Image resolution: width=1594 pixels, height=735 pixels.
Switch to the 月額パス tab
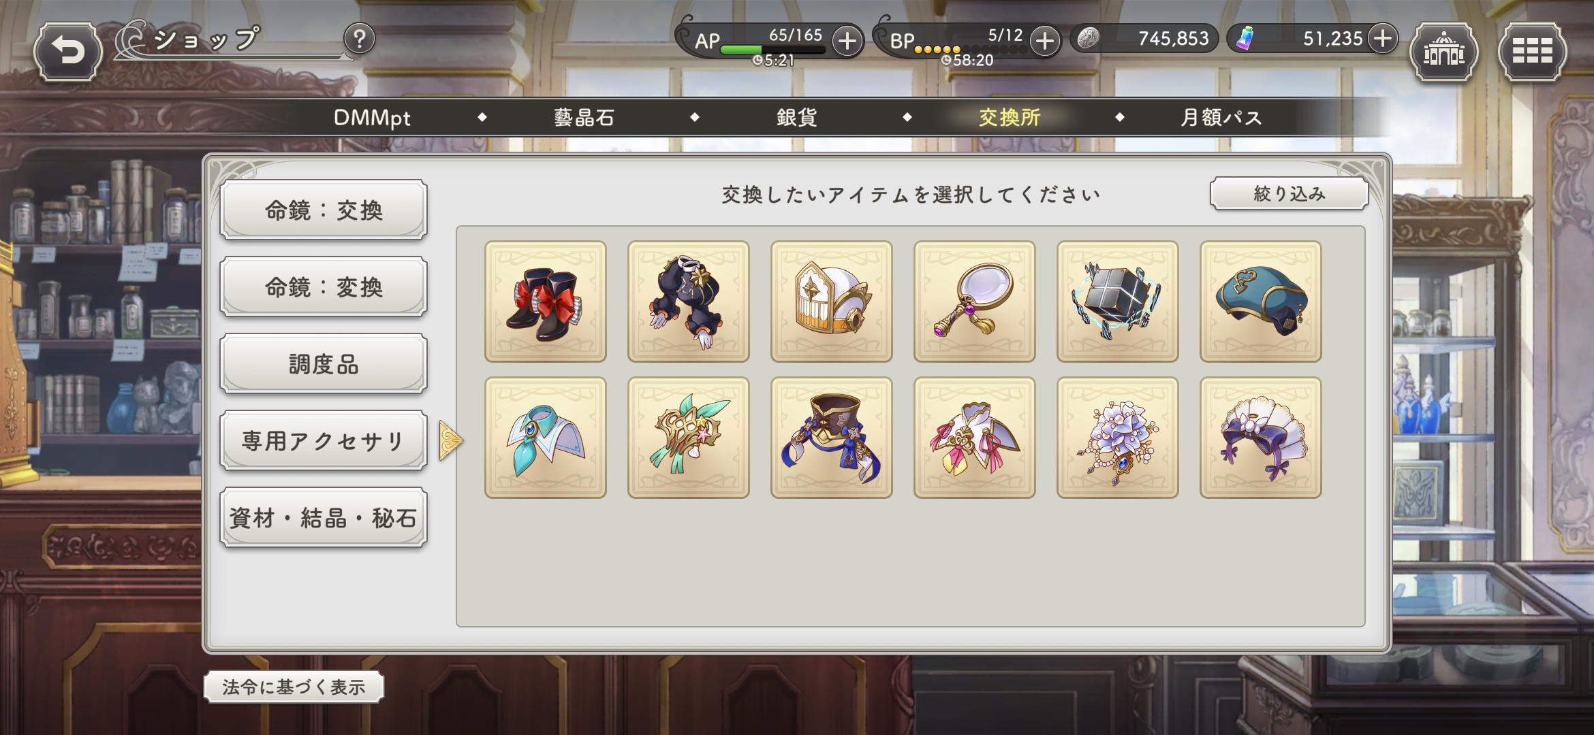click(x=1221, y=117)
